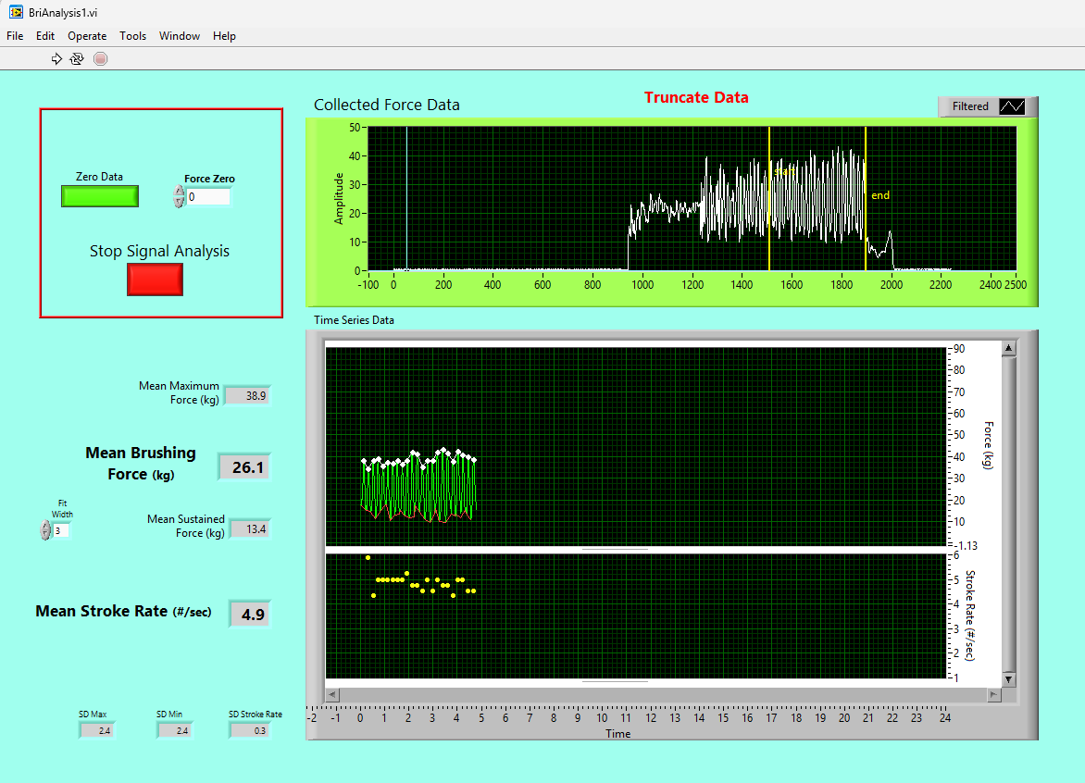Open the File menu
This screenshot has height=783, width=1085.
[x=15, y=36]
